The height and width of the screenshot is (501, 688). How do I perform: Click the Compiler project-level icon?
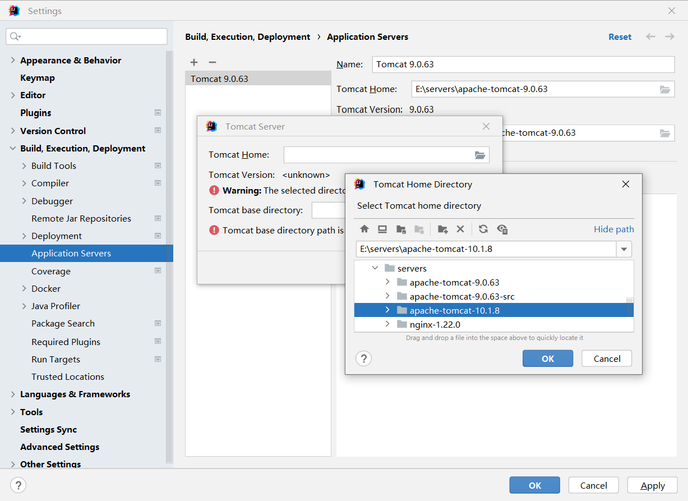point(158,183)
